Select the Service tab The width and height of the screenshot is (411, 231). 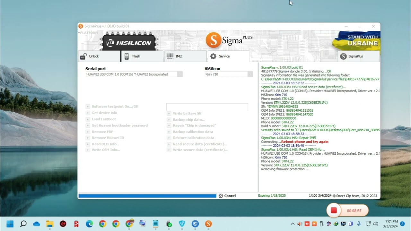pyautogui.click(x=228, y=56)
